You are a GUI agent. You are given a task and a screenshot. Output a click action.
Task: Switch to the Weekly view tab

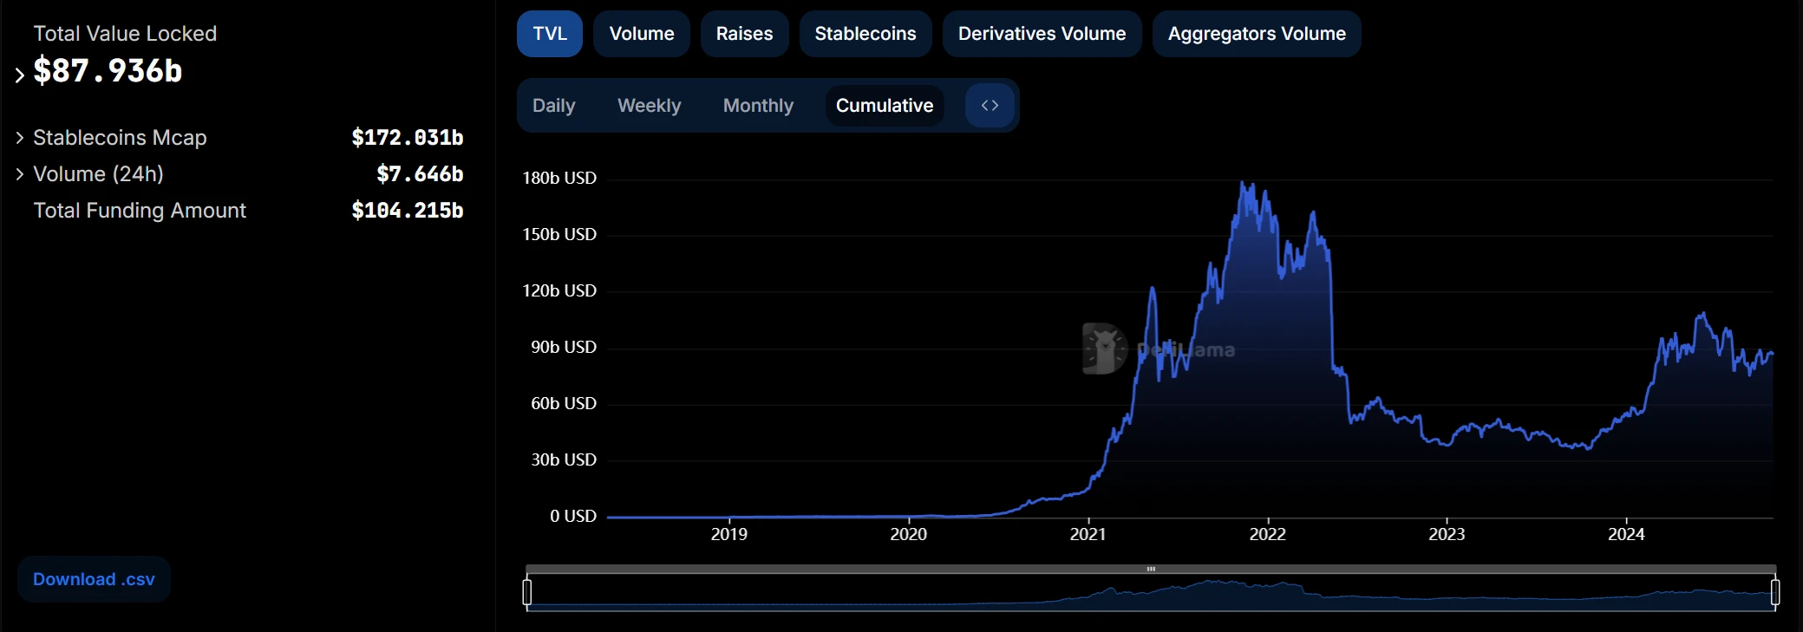click(x=649, y=106)
